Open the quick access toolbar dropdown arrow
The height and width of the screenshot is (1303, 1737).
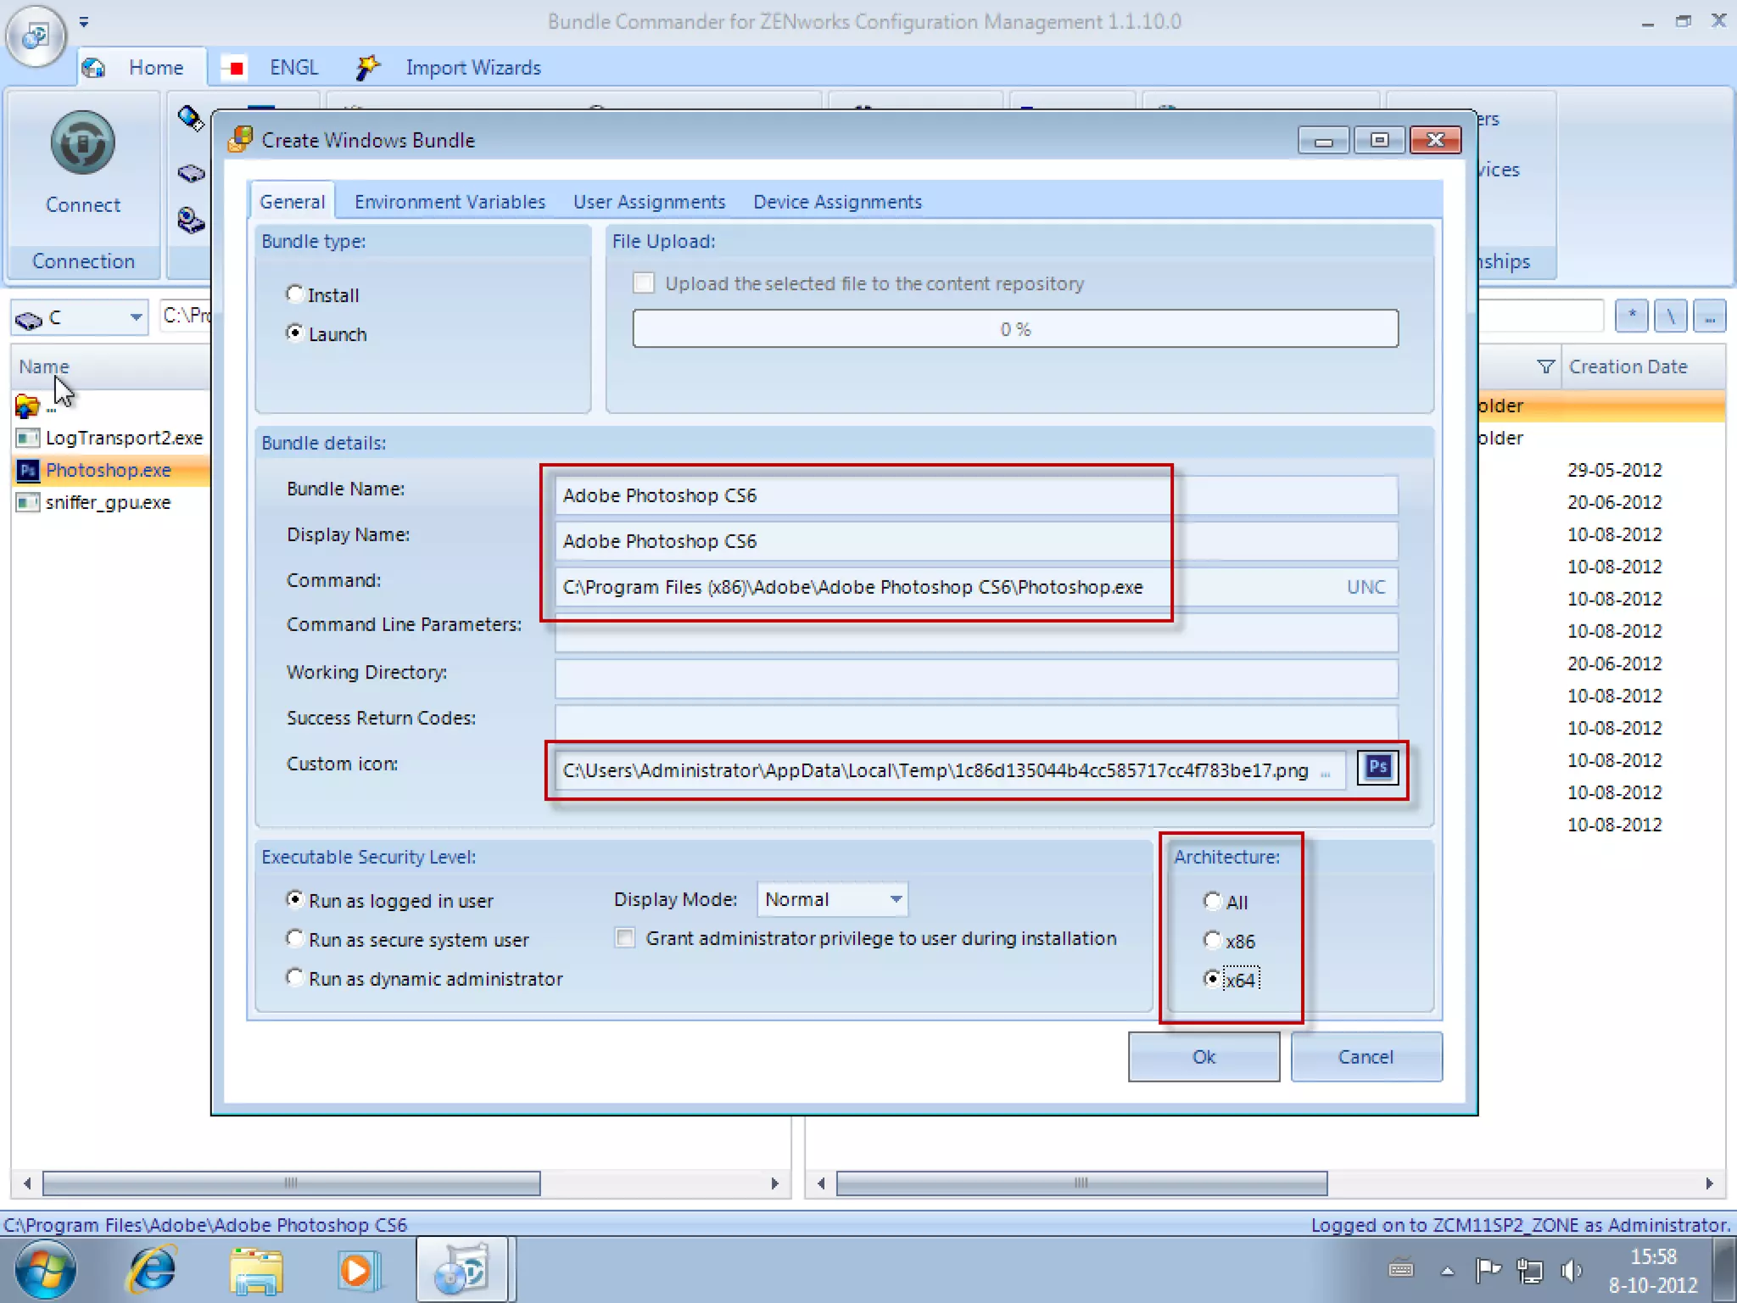click(x=83, y=22)
